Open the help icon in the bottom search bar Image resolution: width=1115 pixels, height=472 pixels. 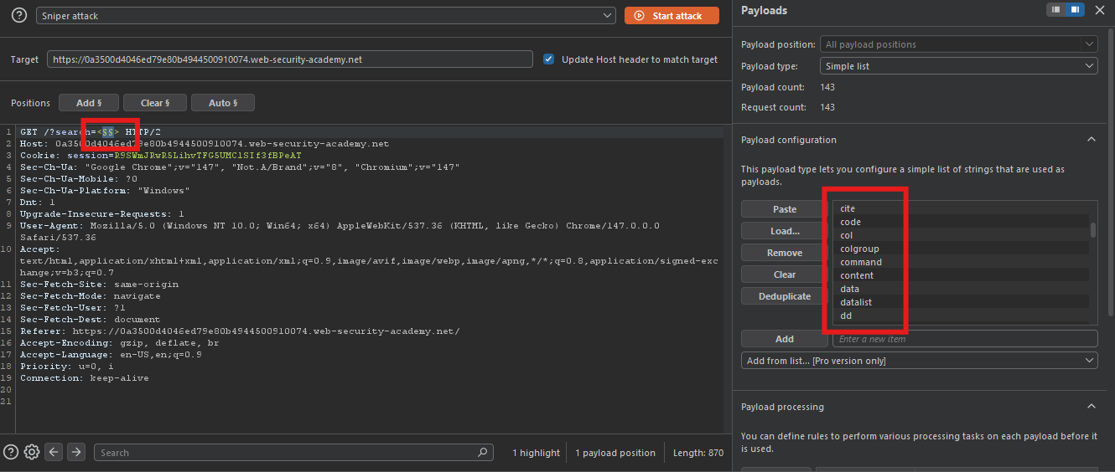coord(11,452)
